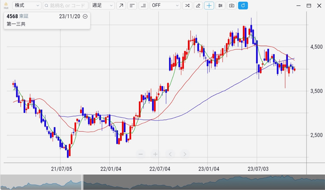
Task: Click the shuffle compare icon
Action: point(187,6)
